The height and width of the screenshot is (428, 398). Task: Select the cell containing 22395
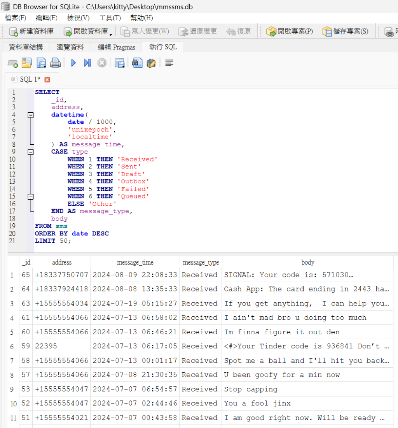[x=62, y=346]
